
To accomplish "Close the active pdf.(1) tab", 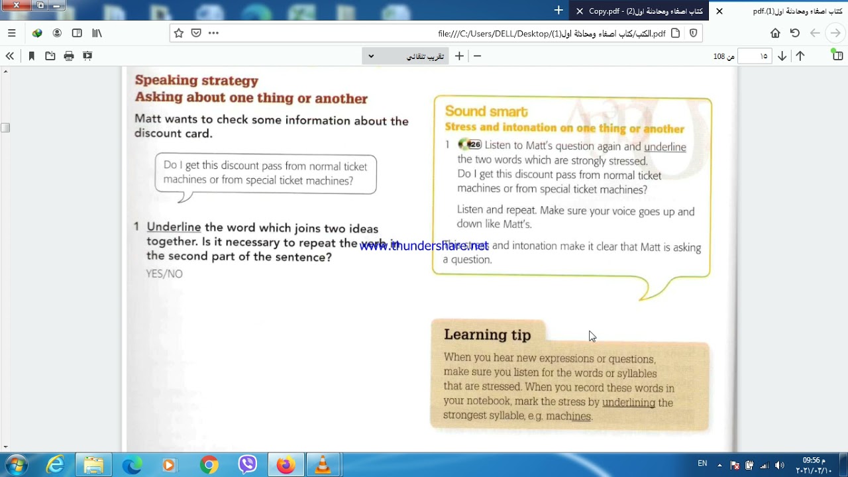I will 719,11.
